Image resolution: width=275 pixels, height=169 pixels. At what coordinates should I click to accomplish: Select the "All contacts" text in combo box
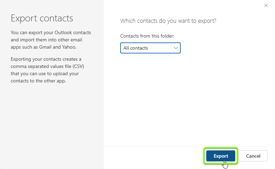click(135, 48)
